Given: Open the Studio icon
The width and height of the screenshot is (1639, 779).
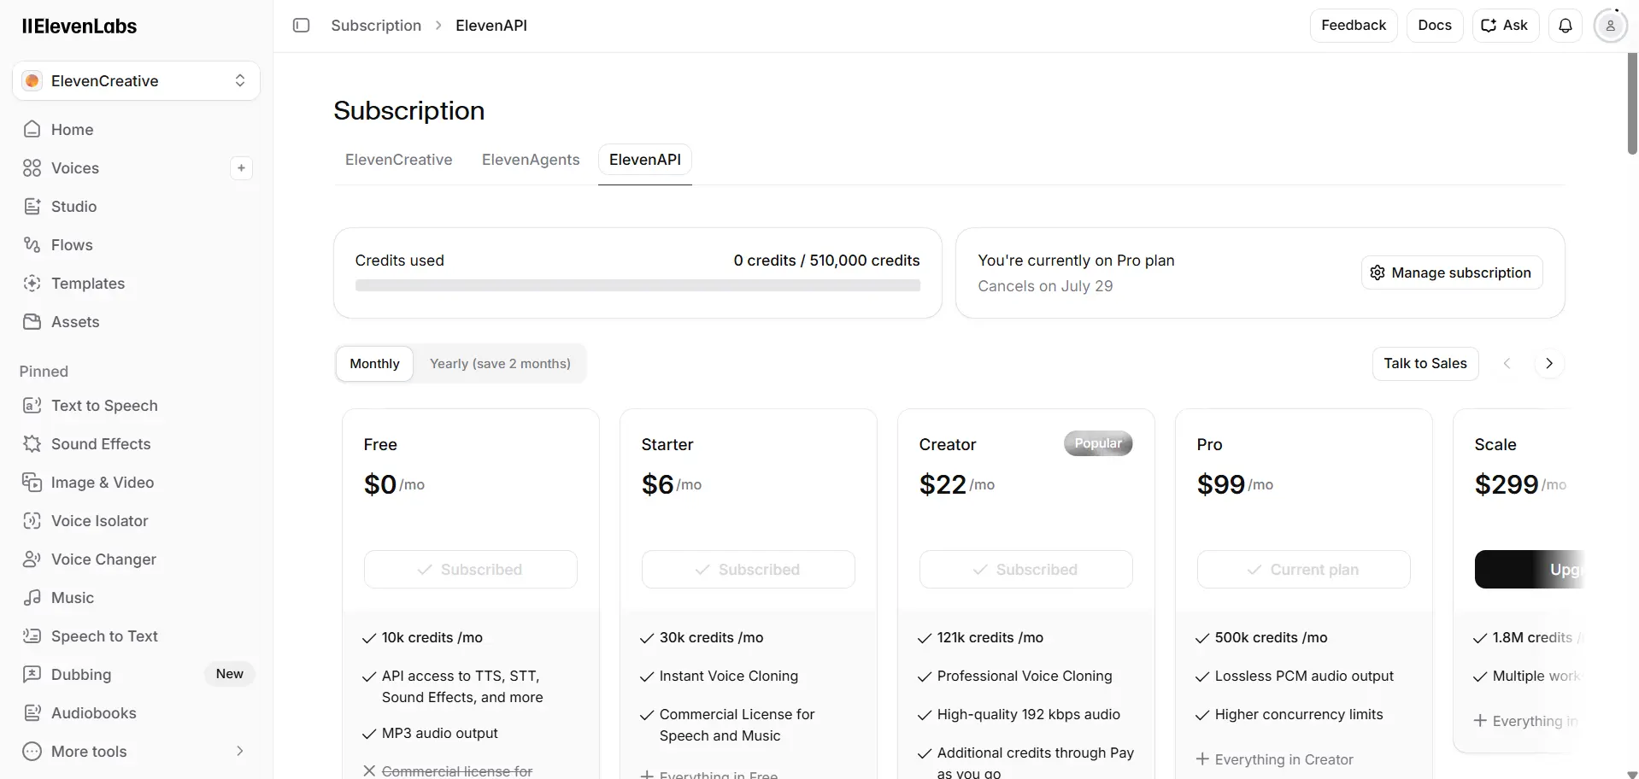Looking at the screenshot, I should coord(32,207).
